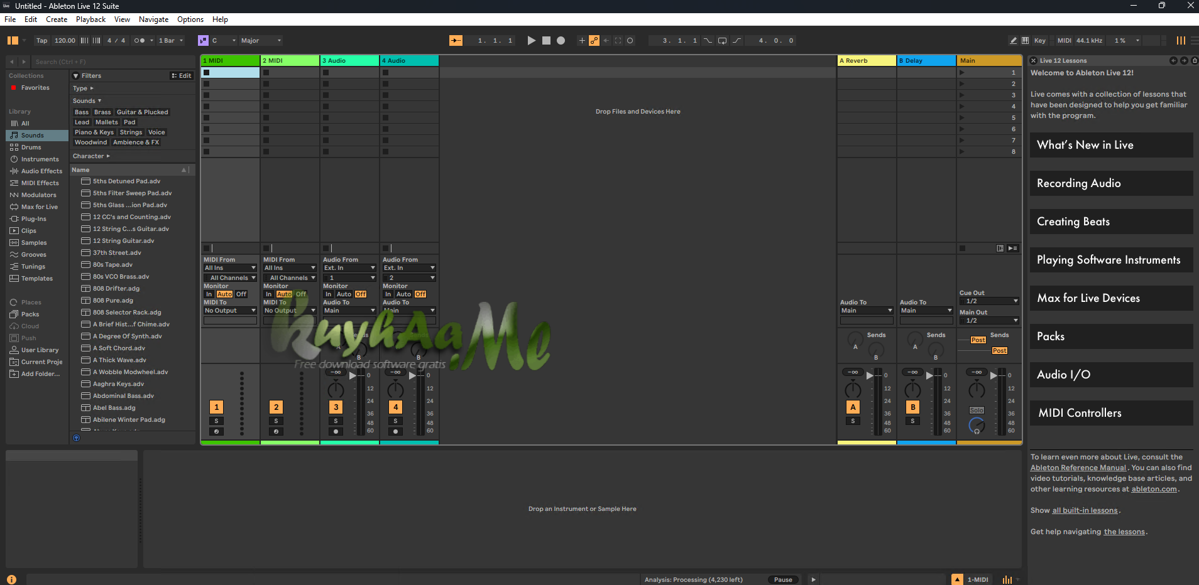Pause the analysis processing
1199x585 pixels.
point(783,579)
